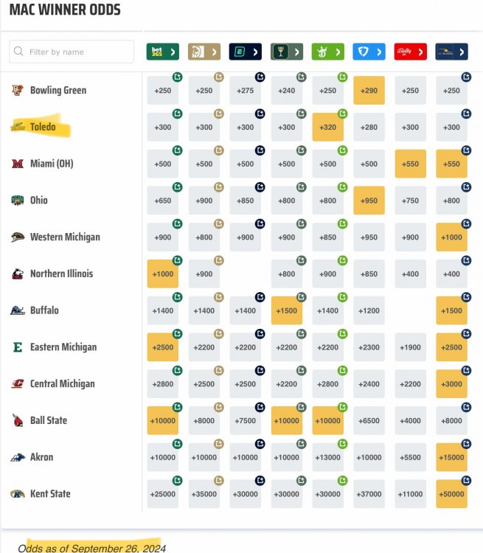
Task: Click the Western Michigan team name
Action: (x=65, y=237)
